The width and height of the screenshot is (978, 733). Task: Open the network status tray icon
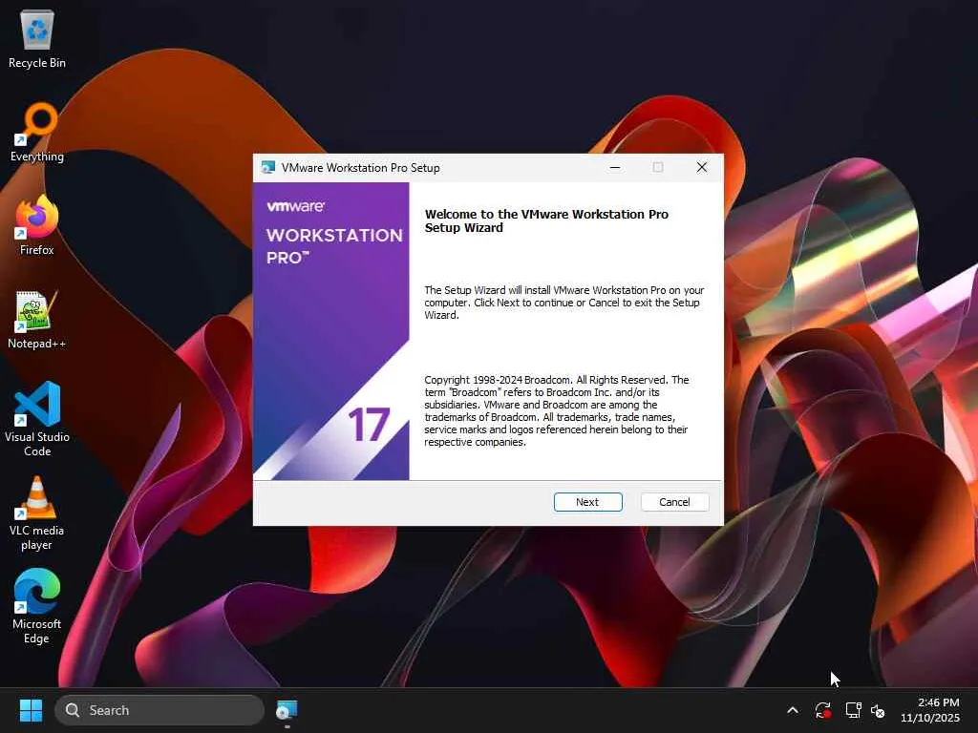coord(853,710)
